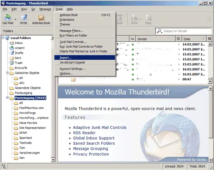
Task: Select the Drafts folder
Action: click(19, 53)
